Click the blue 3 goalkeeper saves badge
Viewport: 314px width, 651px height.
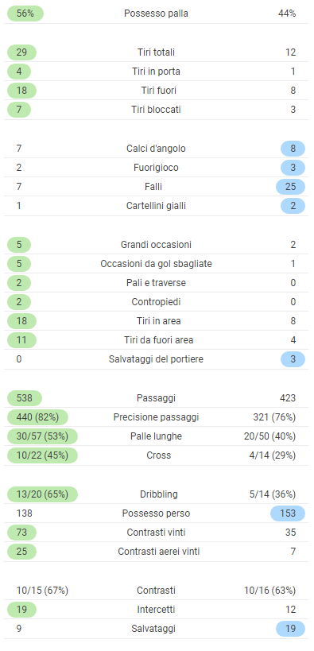tap(293, 359)
